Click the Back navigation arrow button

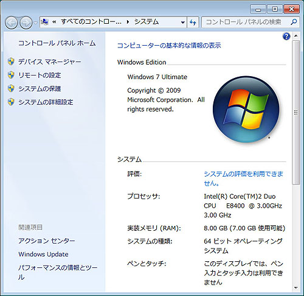coord(12,23)
